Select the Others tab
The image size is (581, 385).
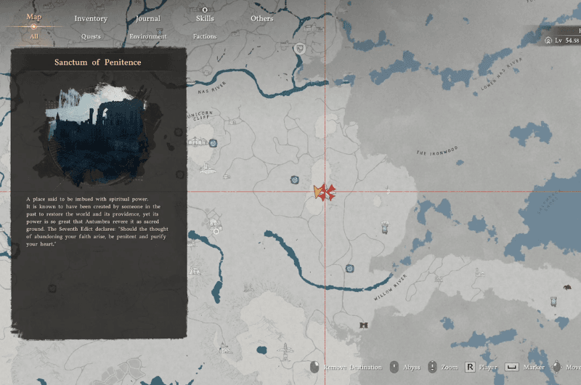click(261, 19)
